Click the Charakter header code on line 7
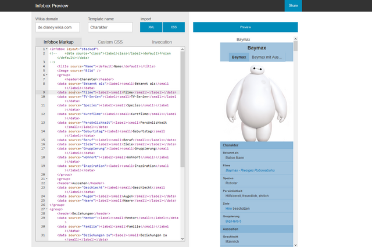Viewport: 372px width, 247px height. click(89, 79)
